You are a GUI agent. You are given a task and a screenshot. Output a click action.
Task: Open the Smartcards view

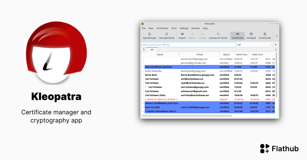265,36
